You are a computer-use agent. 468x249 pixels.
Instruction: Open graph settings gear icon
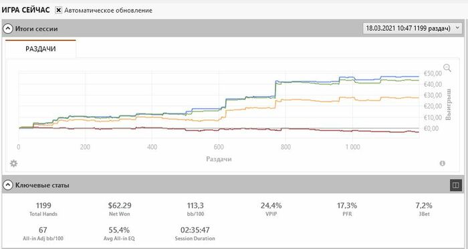pyautogui.click(x=14, y=164)
